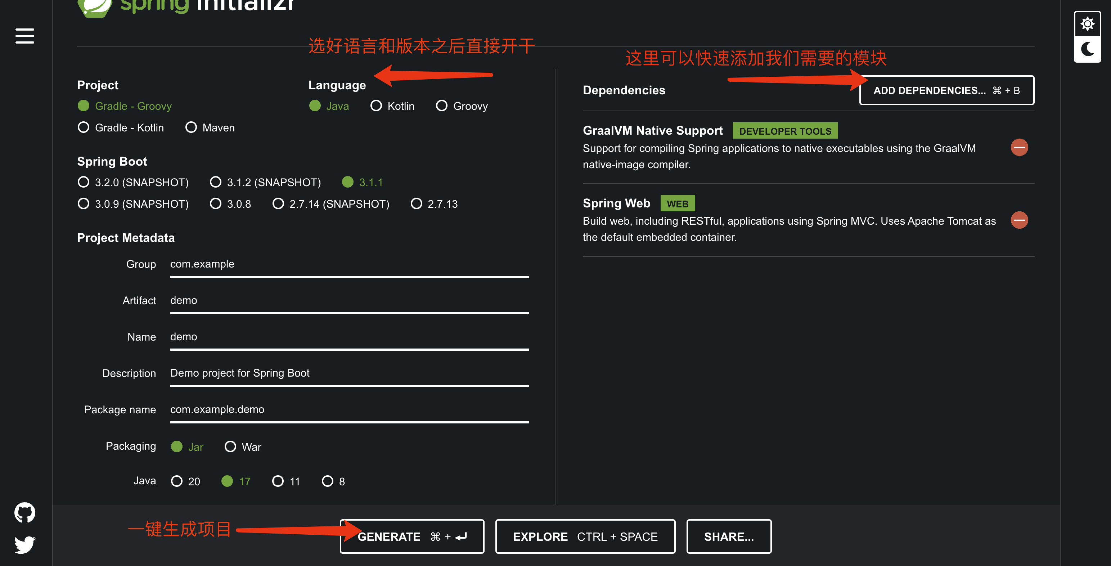This screenshot has width=1111, height=566.
Task: Click the Project Metadata heading
Action: pos(126,238)
